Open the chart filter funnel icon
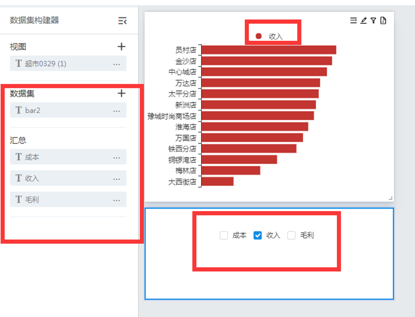 click(373, 20)
